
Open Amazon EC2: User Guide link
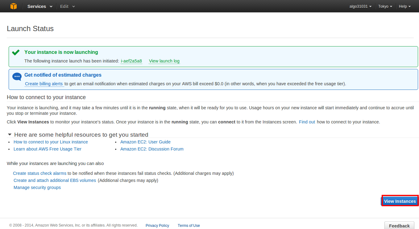145,142
